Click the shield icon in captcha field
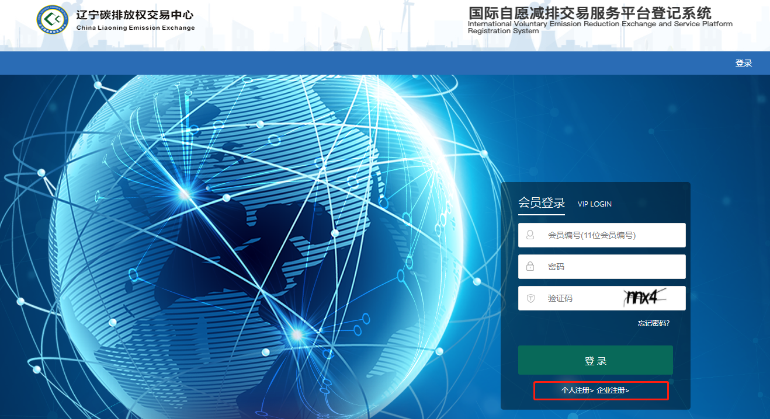770x419 pixels. coord(530,298)
